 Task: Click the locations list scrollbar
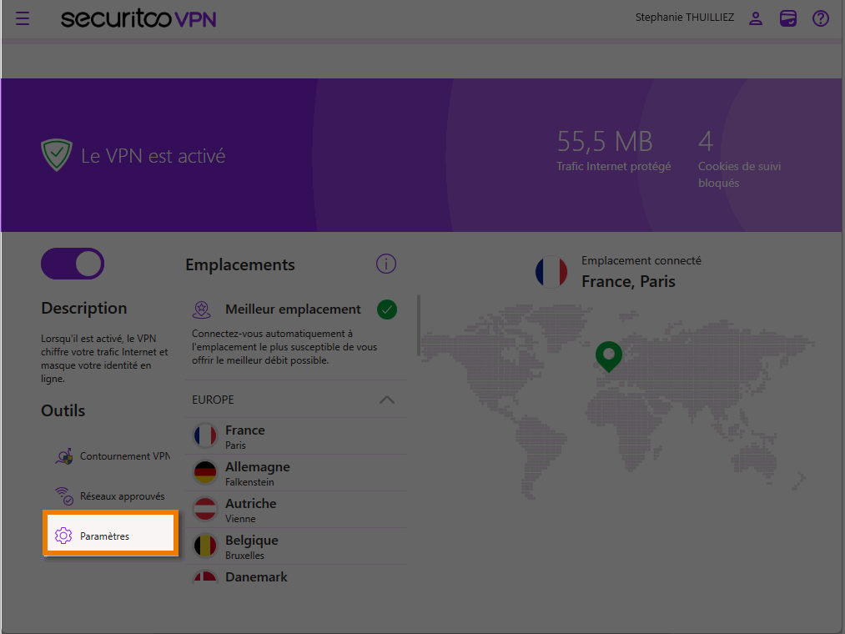(x=418, y=325)
